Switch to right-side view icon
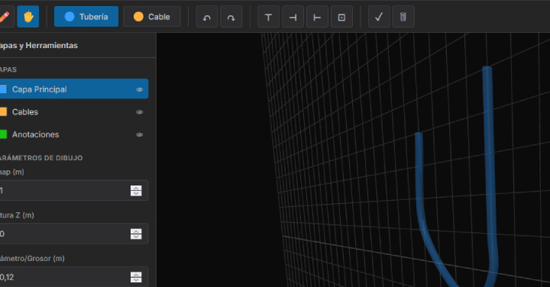This screenshot has width=550, height=287. [x=293, y=17]
